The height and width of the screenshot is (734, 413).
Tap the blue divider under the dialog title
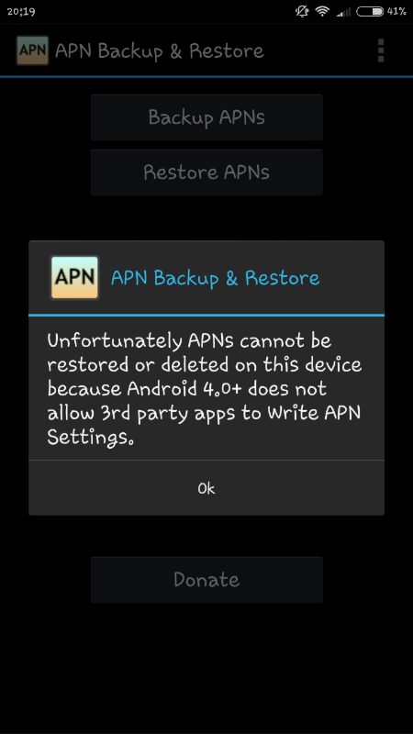(x=206, y=315)
